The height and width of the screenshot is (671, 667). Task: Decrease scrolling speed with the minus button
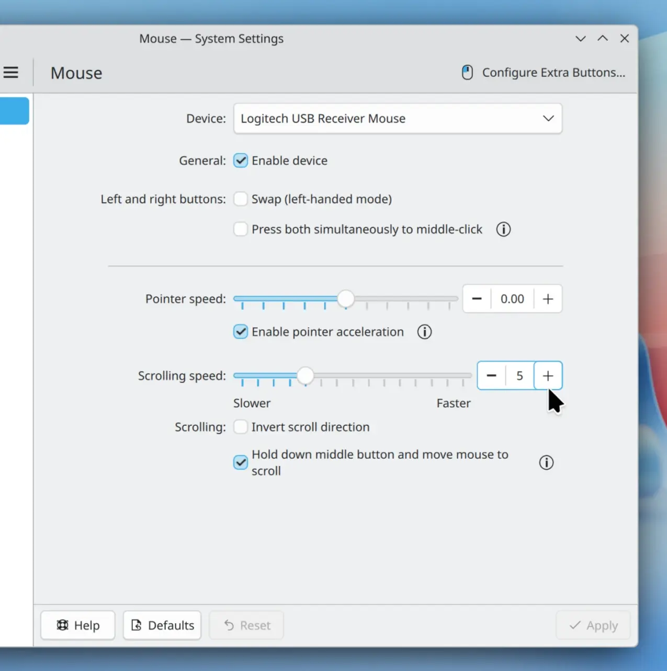(491, 376)
